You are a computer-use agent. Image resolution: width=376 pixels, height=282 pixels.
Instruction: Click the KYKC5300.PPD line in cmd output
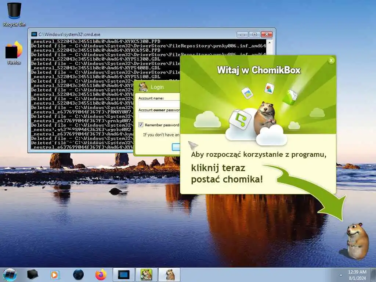96,41
